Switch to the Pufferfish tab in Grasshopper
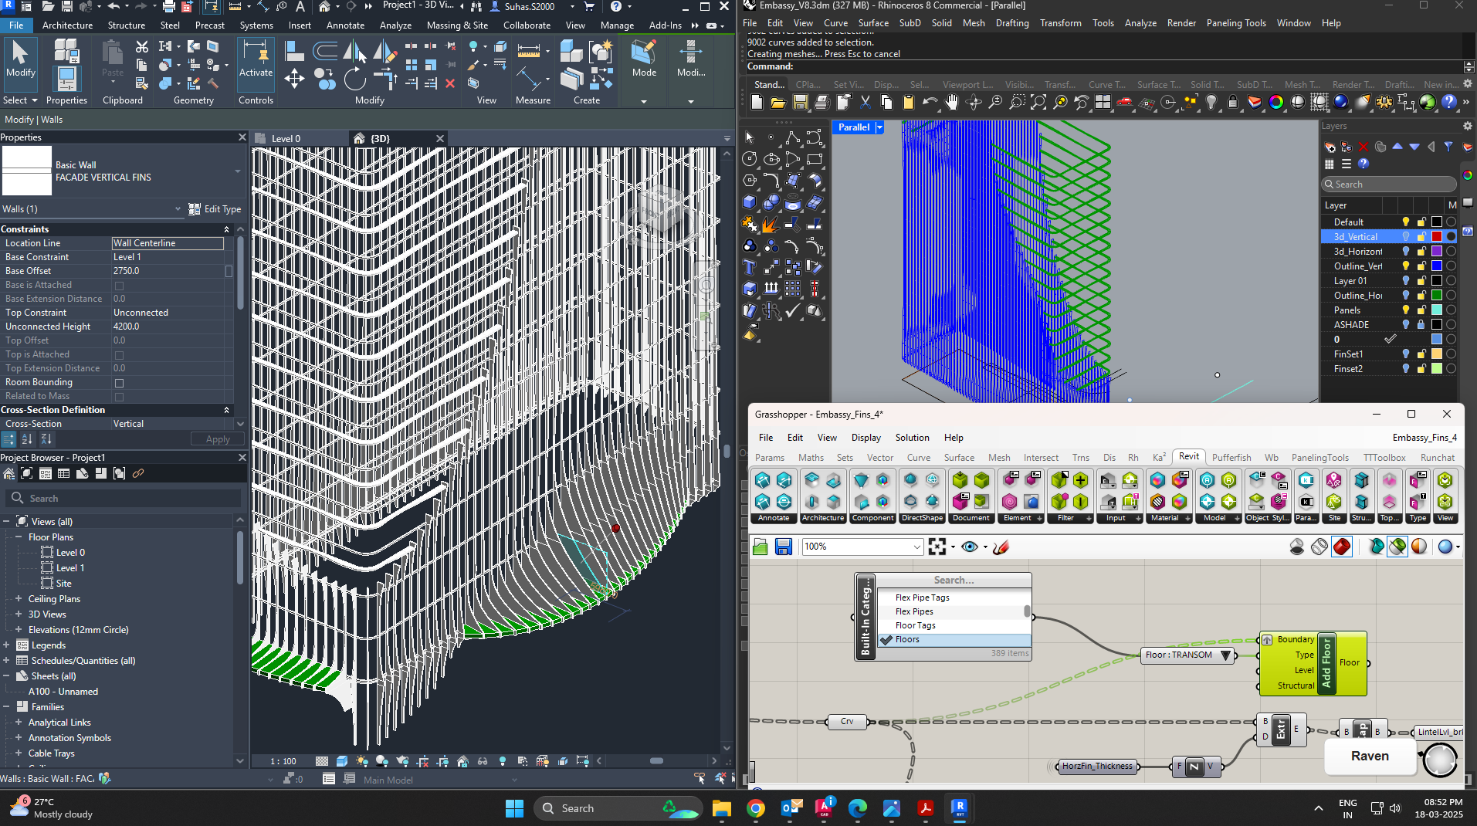 point(1231,458)
